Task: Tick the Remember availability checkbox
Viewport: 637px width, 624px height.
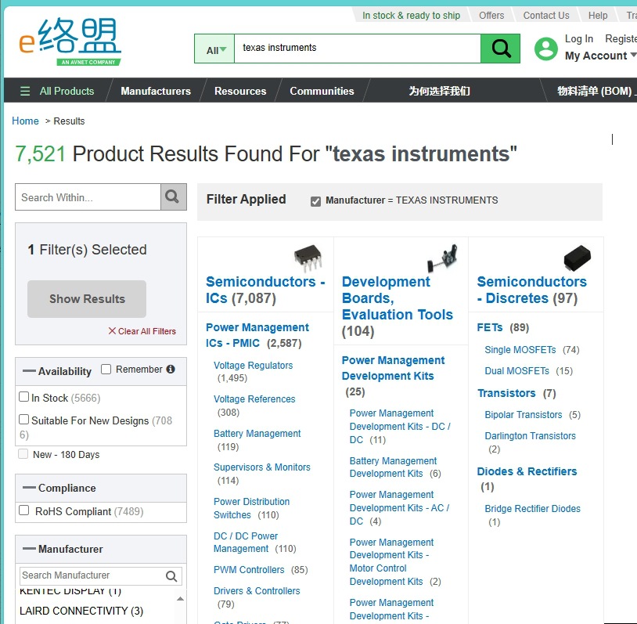Action: coord(106,369)
